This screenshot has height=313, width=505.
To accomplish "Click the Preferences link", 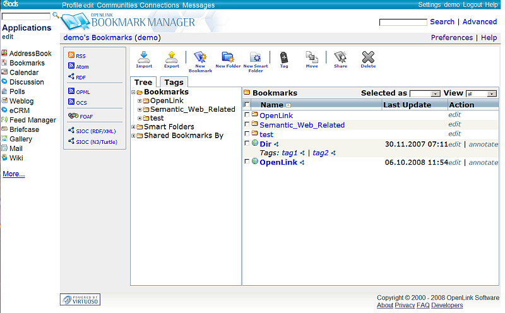I will pyautogui.click(x=451, y=38).
